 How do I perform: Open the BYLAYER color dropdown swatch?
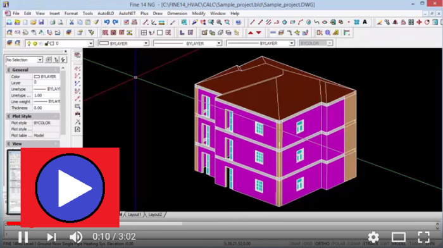[x=123, y=43]
